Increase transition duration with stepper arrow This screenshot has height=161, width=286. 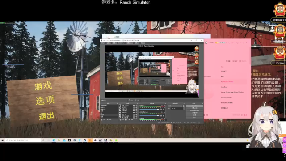point(184,108)
